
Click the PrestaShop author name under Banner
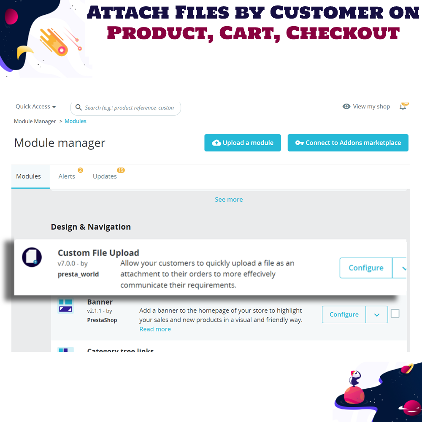coord(102,320)
